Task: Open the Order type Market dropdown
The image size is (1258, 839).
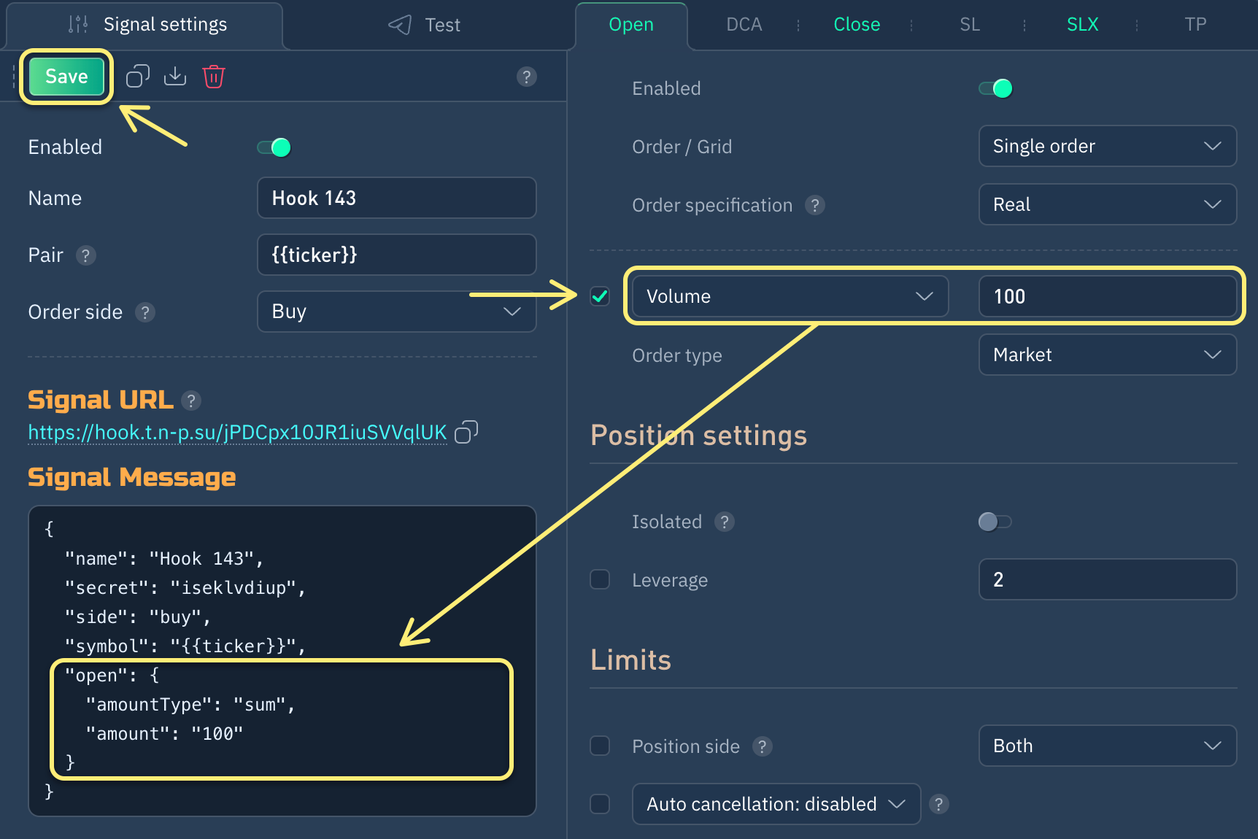Action: click(1107, 355)
